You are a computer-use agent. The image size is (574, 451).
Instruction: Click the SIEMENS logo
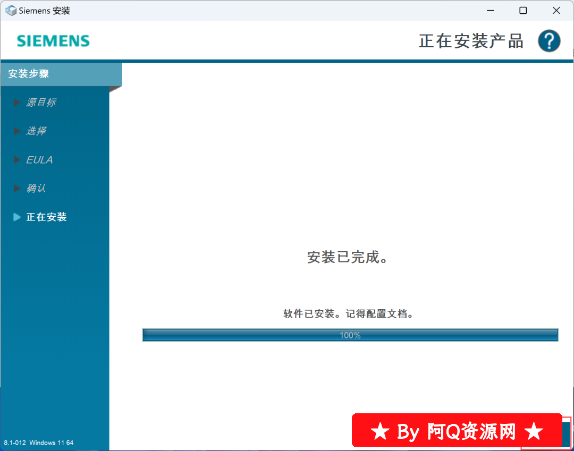coord(54,40)
